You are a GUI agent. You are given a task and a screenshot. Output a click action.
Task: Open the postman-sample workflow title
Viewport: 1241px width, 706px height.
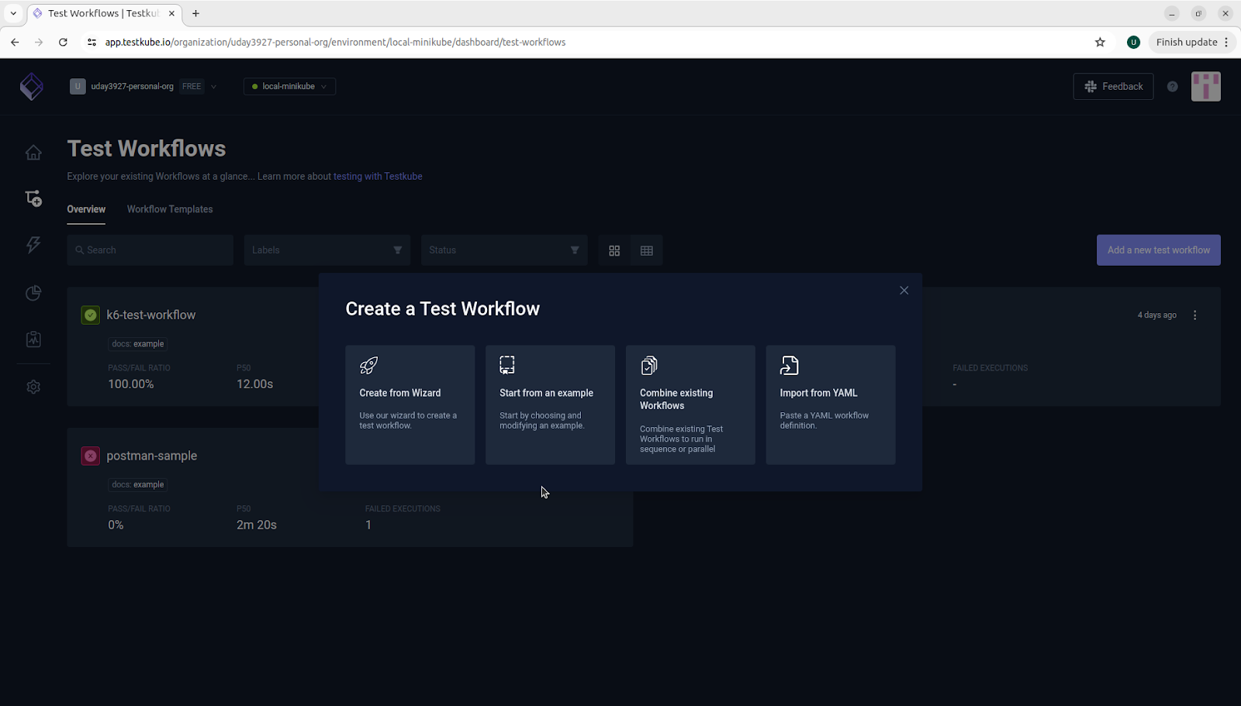coord(152,456)
